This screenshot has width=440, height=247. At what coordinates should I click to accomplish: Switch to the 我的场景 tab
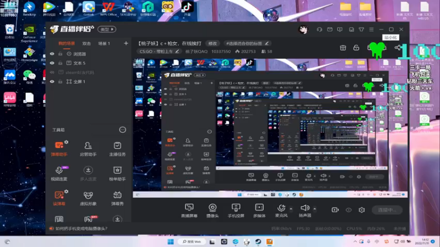(67, 43)
